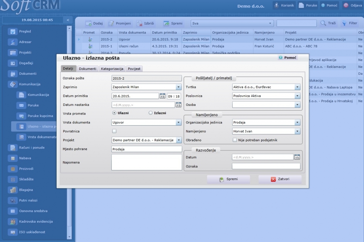Open calendar picker for Datum nastanka
The height and width of the screenshot is (242, 364).
pos(178,105)
